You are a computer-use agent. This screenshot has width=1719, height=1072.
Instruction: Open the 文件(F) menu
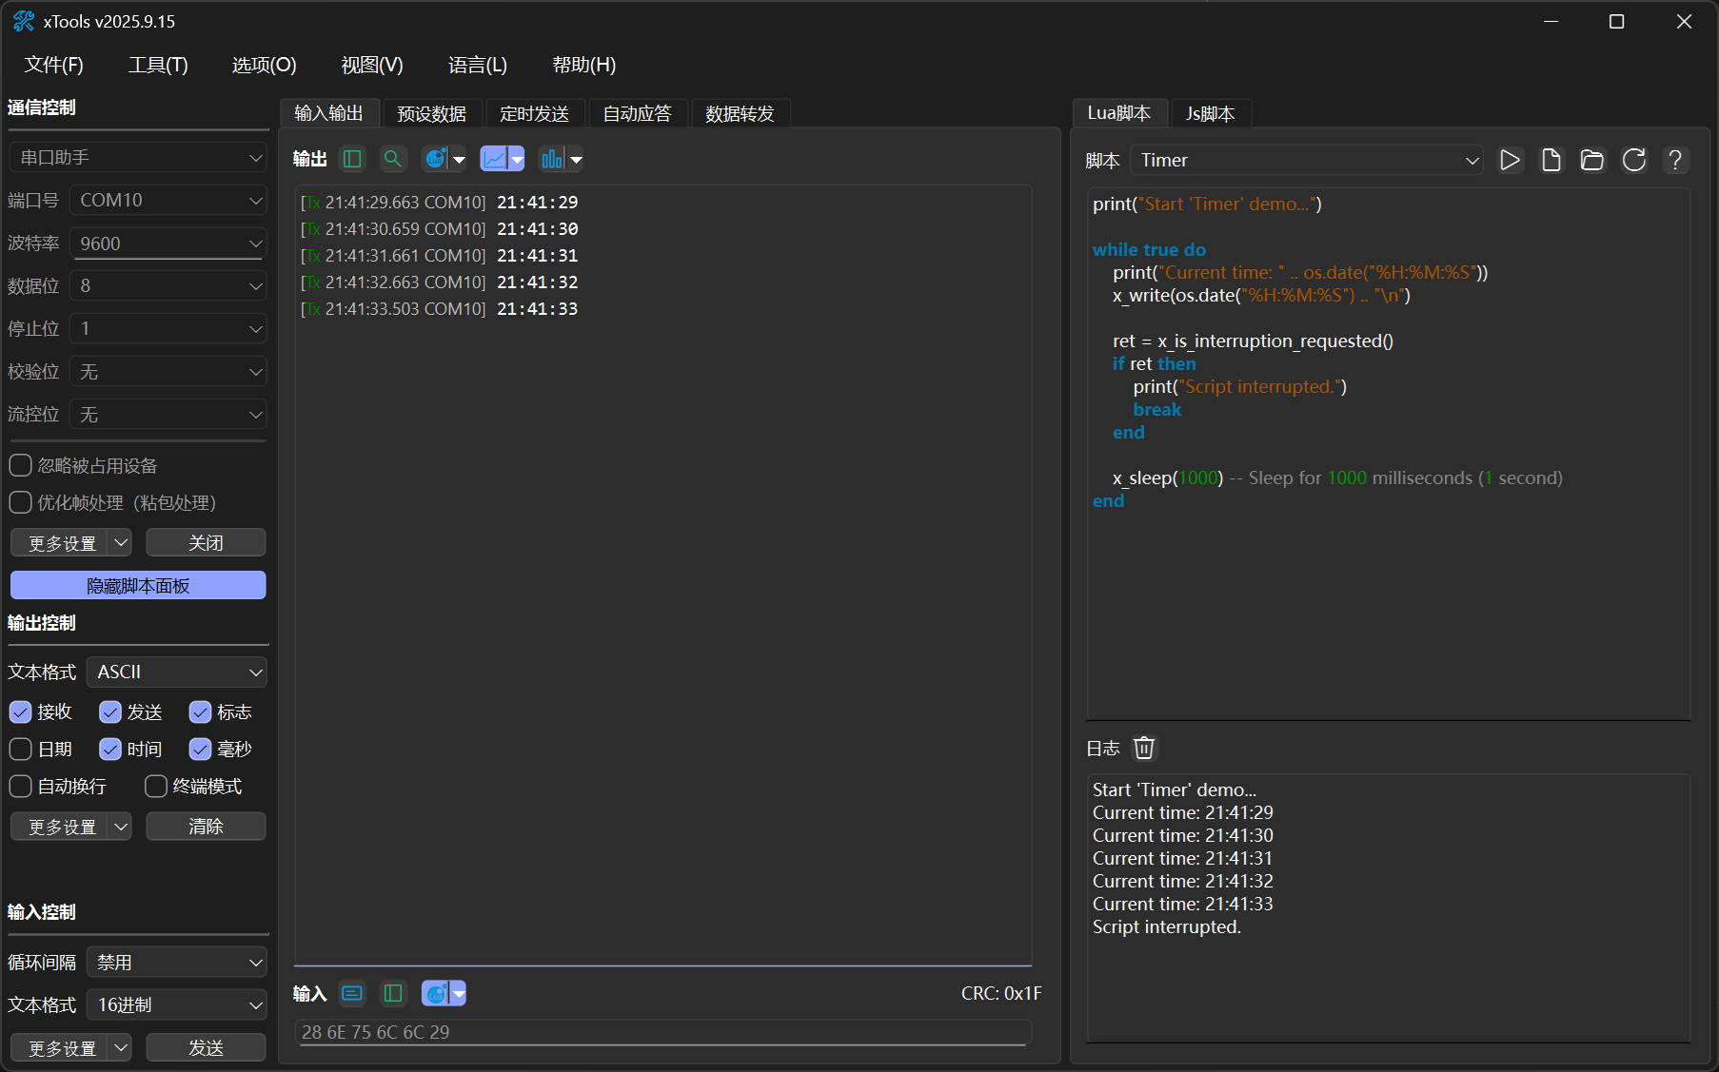point(54,65)
